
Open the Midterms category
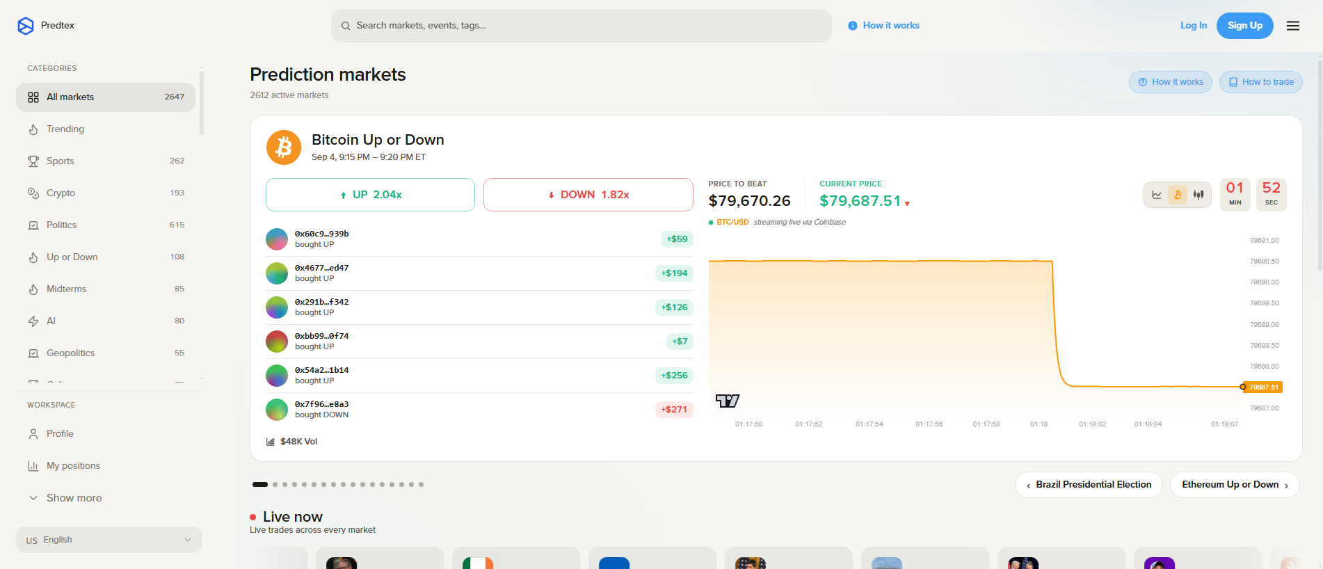[x=106, y=289]
